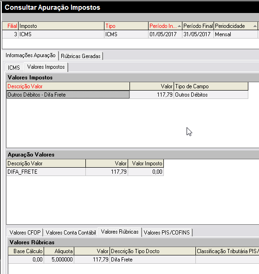Click the Tipo de Campo column header
This screenshot has height=274, width=259.
(211, 86)
